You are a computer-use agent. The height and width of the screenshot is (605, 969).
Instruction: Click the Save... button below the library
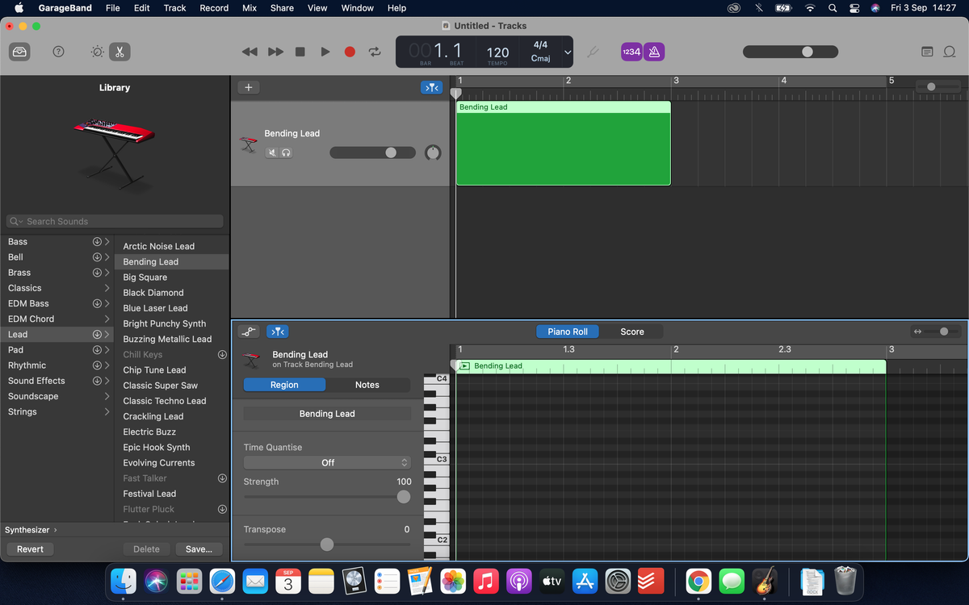(199, 549)
